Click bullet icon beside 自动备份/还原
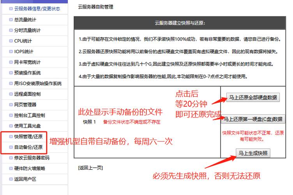Screen dimensions: 293x195 pyautogui.click(x=11, y=147)
